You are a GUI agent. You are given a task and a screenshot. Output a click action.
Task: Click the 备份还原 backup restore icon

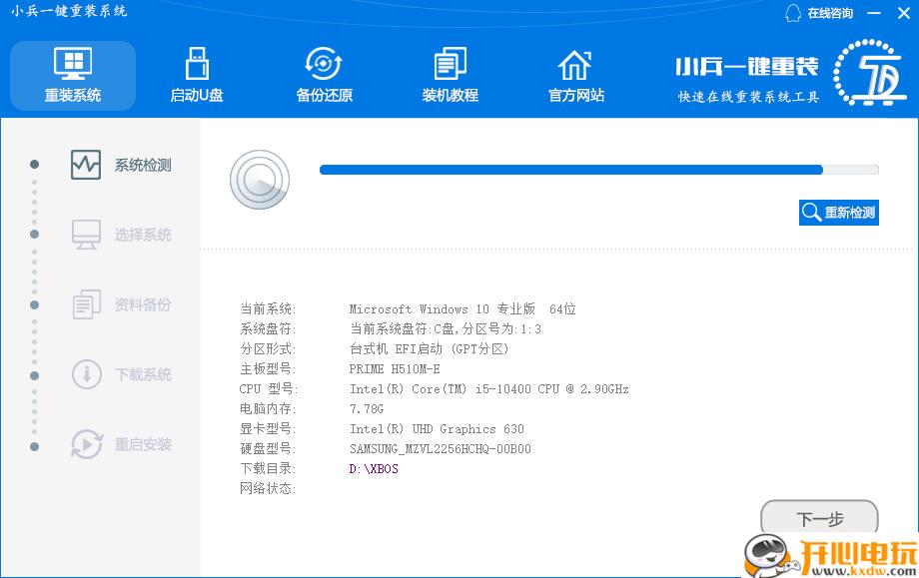pos(323,63)
